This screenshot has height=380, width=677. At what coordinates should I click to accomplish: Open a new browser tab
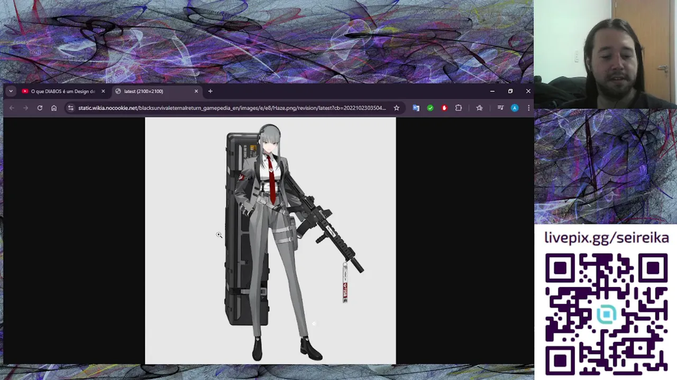coord(210,91)
